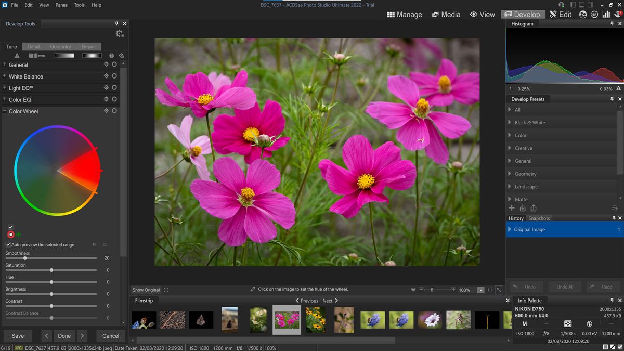Open the Histogram chart icon in top bar
Screen dimensions: 624x351
[606, 14]
